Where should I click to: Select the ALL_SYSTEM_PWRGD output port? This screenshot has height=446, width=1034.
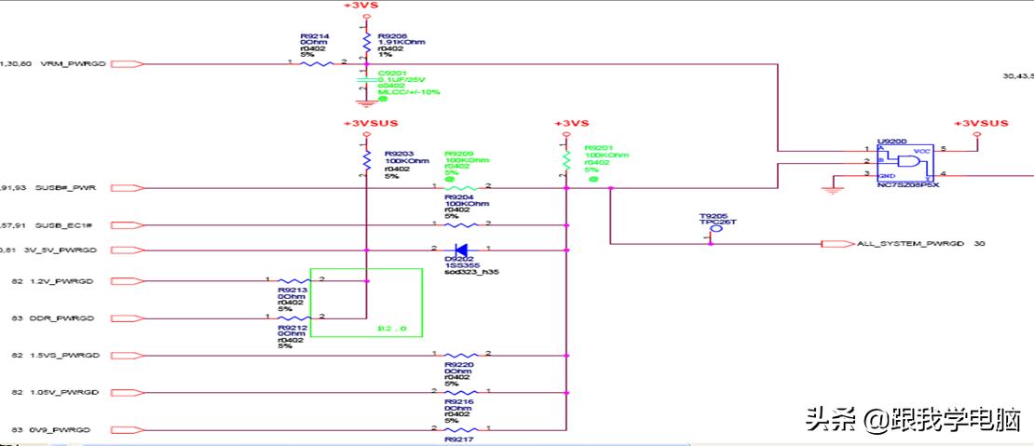pyautogui.click(x=837, y=244)
